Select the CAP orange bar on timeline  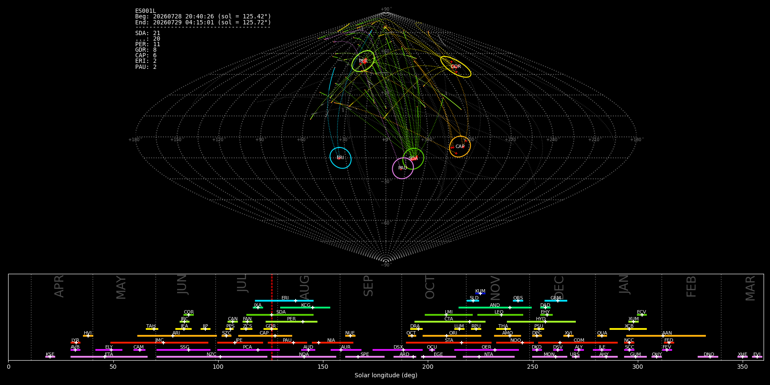pos(265,336)
